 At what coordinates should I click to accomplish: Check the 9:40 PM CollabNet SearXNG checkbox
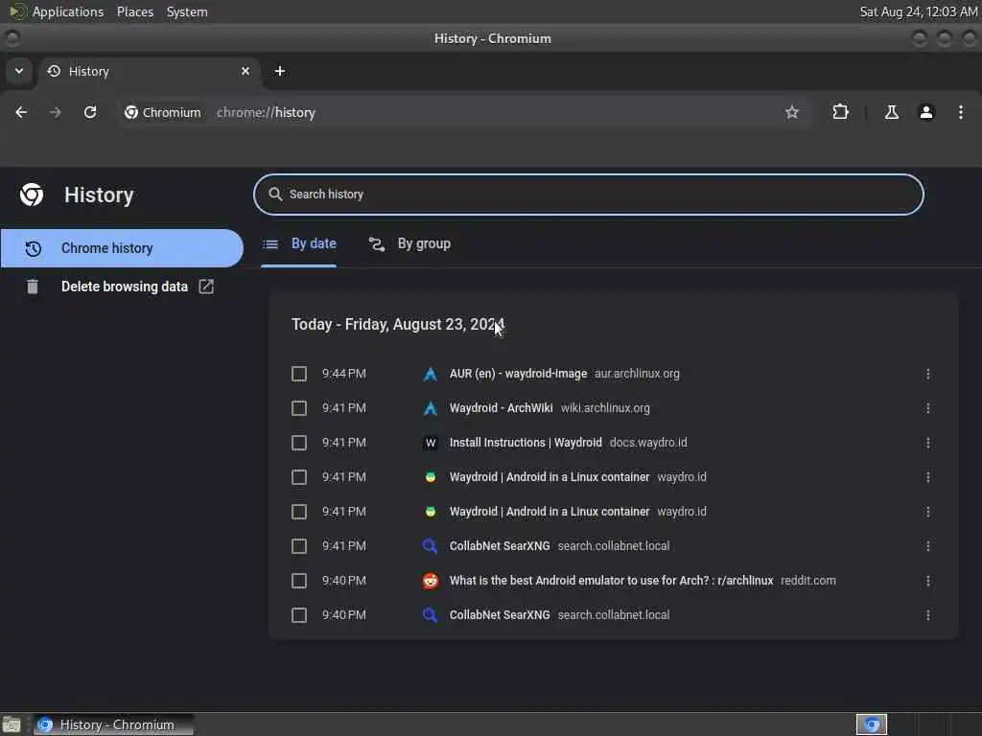pos(299,614)
